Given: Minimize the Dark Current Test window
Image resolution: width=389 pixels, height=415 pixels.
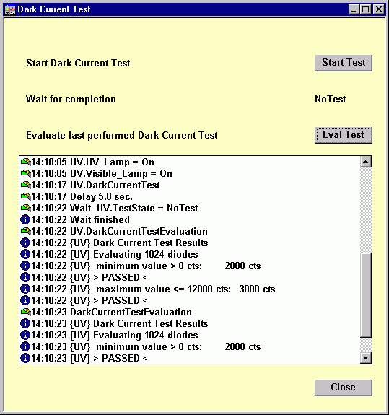Looking at the screenshot, I should coord(354,9).
